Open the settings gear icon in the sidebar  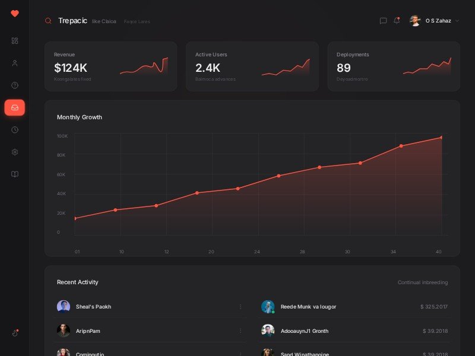click(15, 152)
